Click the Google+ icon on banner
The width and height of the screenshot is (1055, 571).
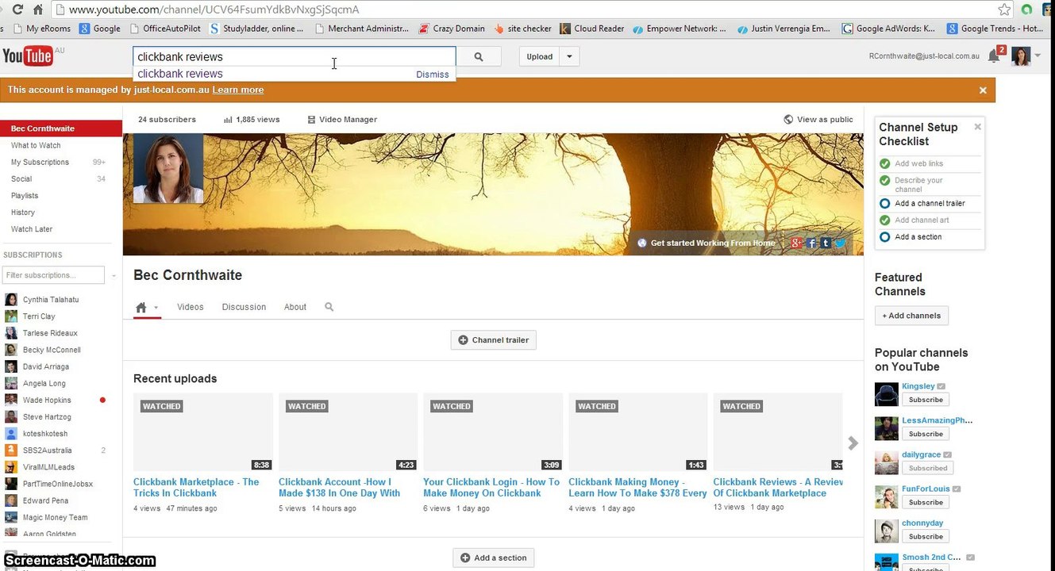point(796,243)
